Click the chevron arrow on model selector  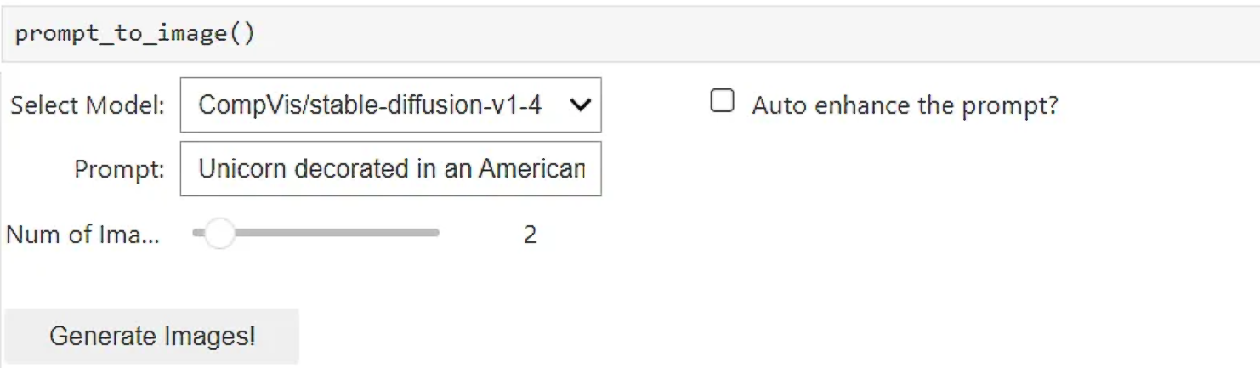click(x=580, y=105)
